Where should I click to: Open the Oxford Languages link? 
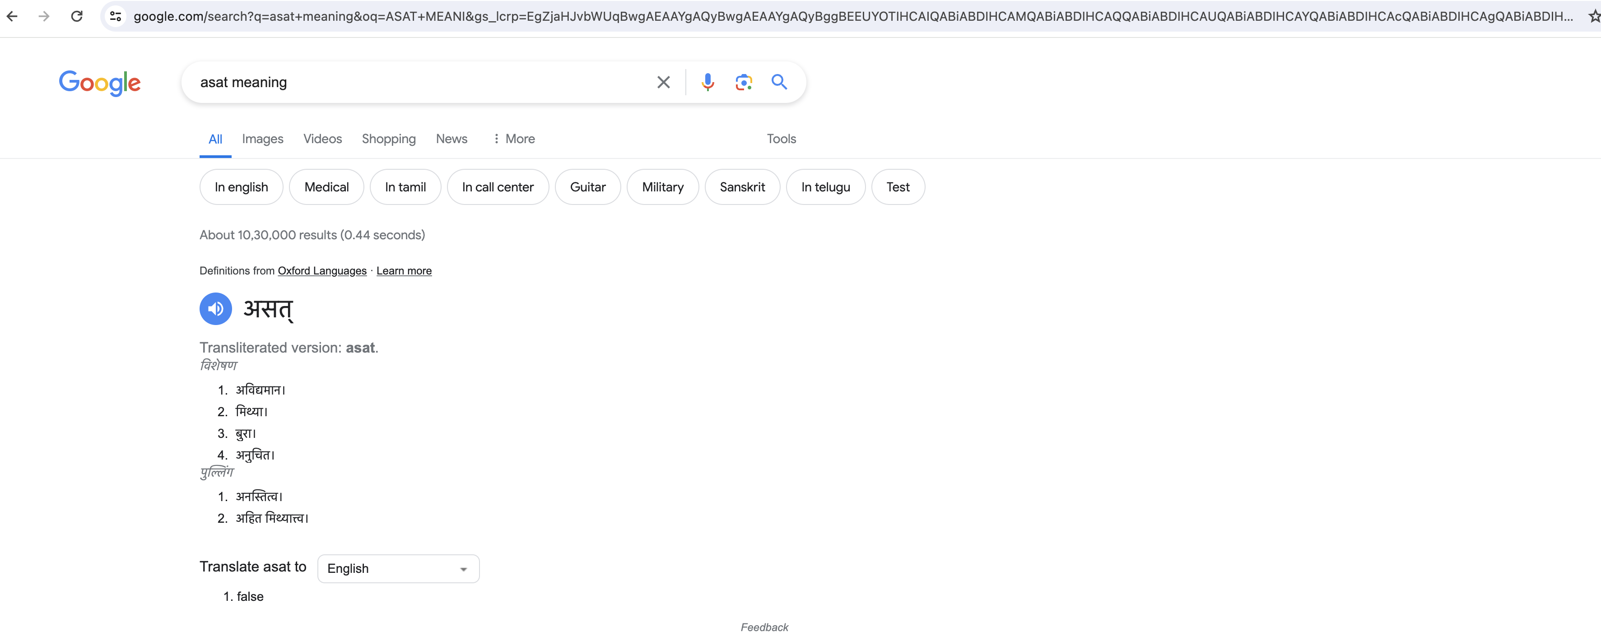click(322, 271)
